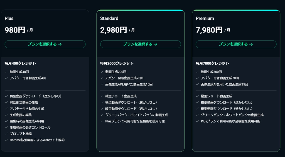
Task: Click the 毎月2000クレジット heading
Action: pyautogui.click(x=117, y=63)
